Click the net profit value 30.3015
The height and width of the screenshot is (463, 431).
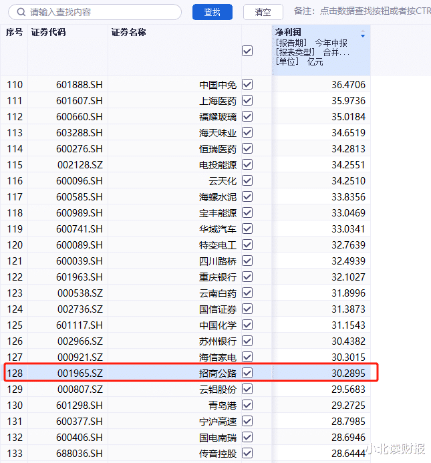[x=348, y=357]
